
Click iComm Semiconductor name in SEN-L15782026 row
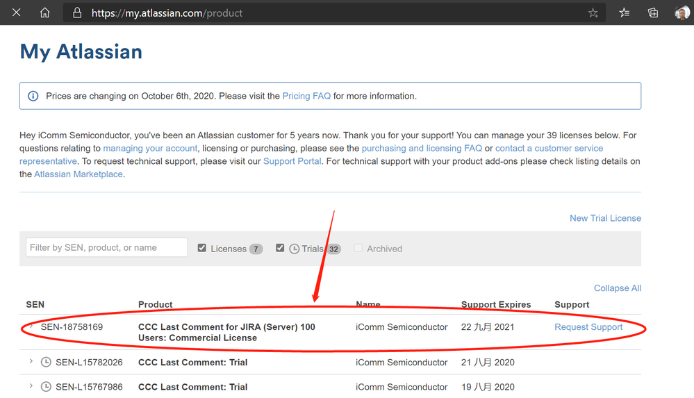(x=402, y=363)
